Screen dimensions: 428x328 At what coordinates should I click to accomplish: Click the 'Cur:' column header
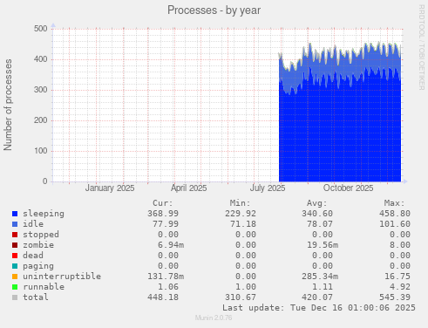point(163,203)
